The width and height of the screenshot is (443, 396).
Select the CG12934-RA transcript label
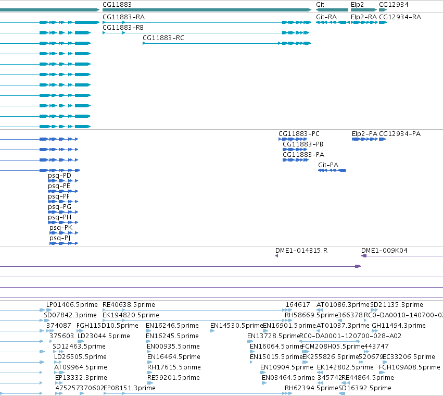(x=400, y=17)
